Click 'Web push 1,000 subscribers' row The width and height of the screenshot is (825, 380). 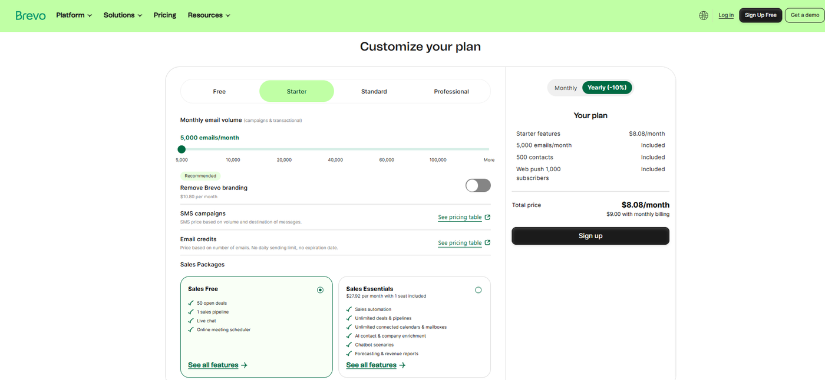[x=590, y=174]
